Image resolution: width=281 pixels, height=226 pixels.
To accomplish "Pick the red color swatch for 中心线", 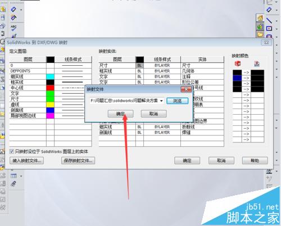I will coord(50,88).
